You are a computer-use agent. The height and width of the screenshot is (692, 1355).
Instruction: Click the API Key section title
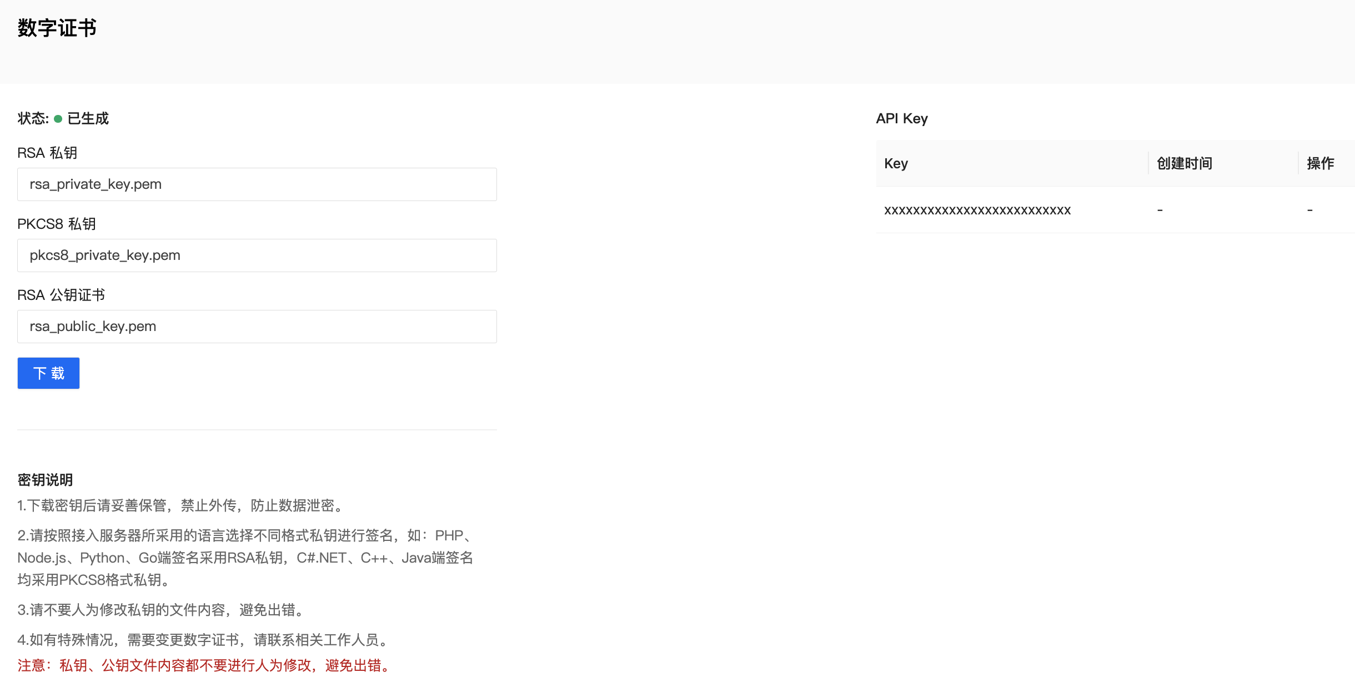pos(902,118)
